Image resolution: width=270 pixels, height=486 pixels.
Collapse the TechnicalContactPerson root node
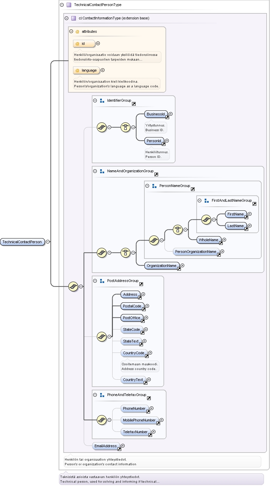(48, 241)
